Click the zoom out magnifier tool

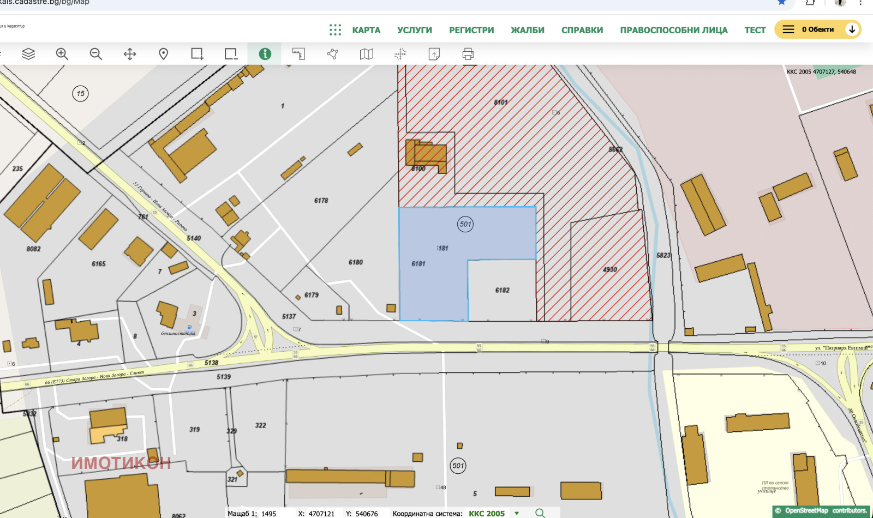tap(96, 54)
